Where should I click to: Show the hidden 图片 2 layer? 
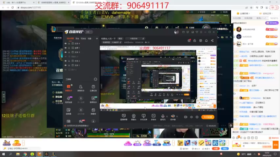pos(66,69)
